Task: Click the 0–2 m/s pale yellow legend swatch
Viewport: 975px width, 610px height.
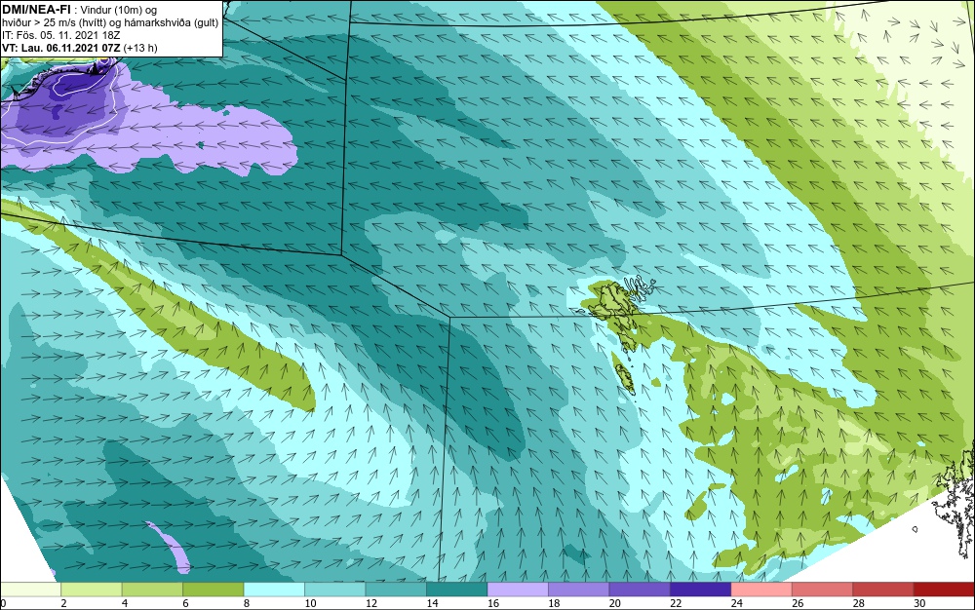Action: 30,589
